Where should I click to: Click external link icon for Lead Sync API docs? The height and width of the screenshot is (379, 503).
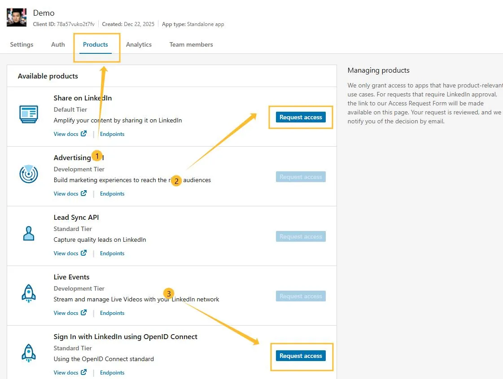click(83, 253)
